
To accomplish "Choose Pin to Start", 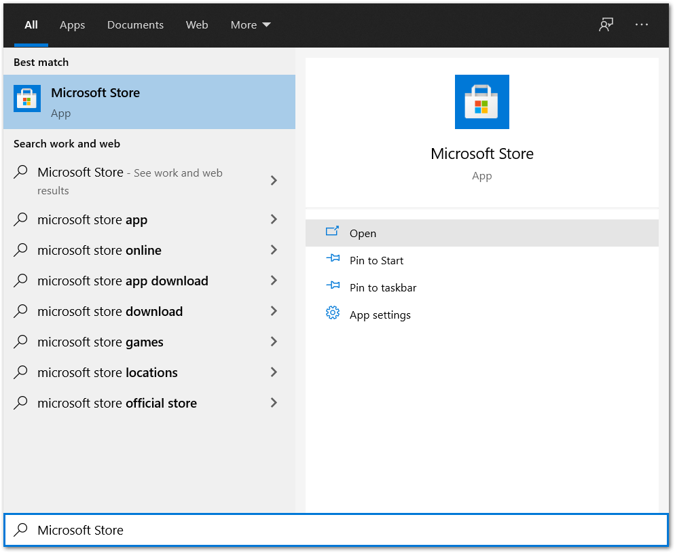I will [481, 260].
